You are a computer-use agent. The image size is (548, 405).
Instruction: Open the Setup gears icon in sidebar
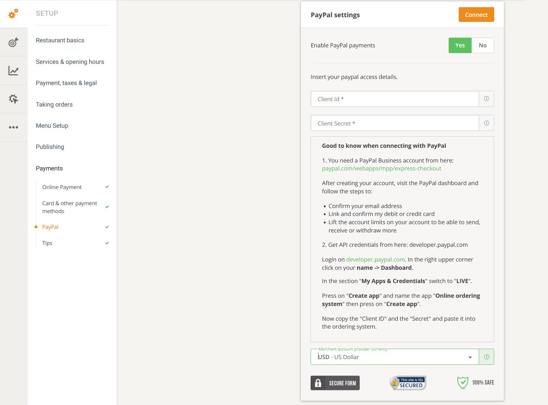[x=13, y=14]
